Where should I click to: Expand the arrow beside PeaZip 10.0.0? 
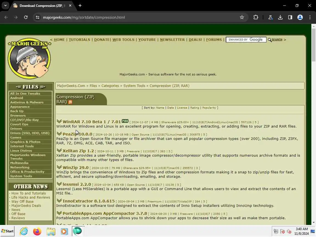59,134
